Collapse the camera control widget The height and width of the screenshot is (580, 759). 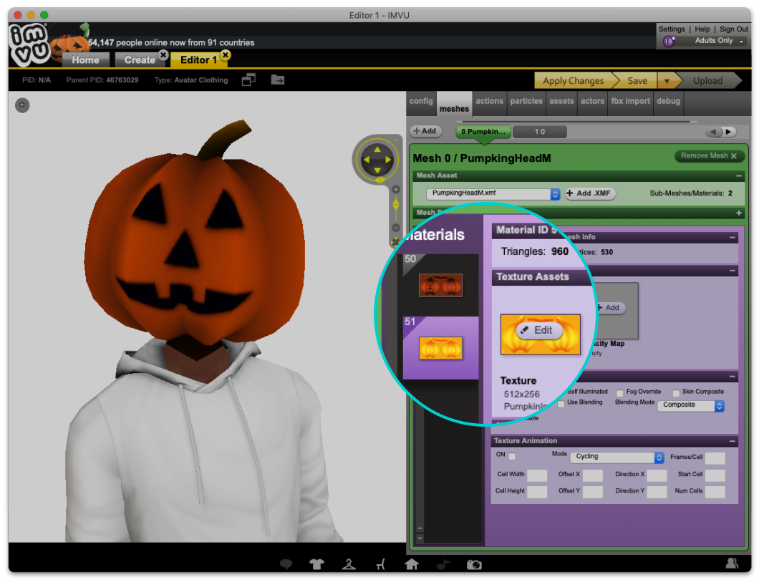pos(397,141)
